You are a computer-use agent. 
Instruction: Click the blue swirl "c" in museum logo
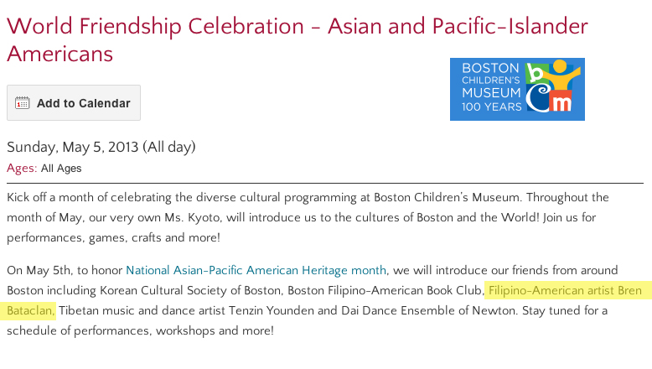click(537, 98)
